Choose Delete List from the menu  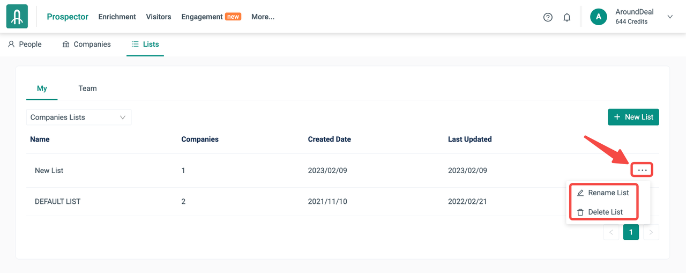[x=600, y=212]
